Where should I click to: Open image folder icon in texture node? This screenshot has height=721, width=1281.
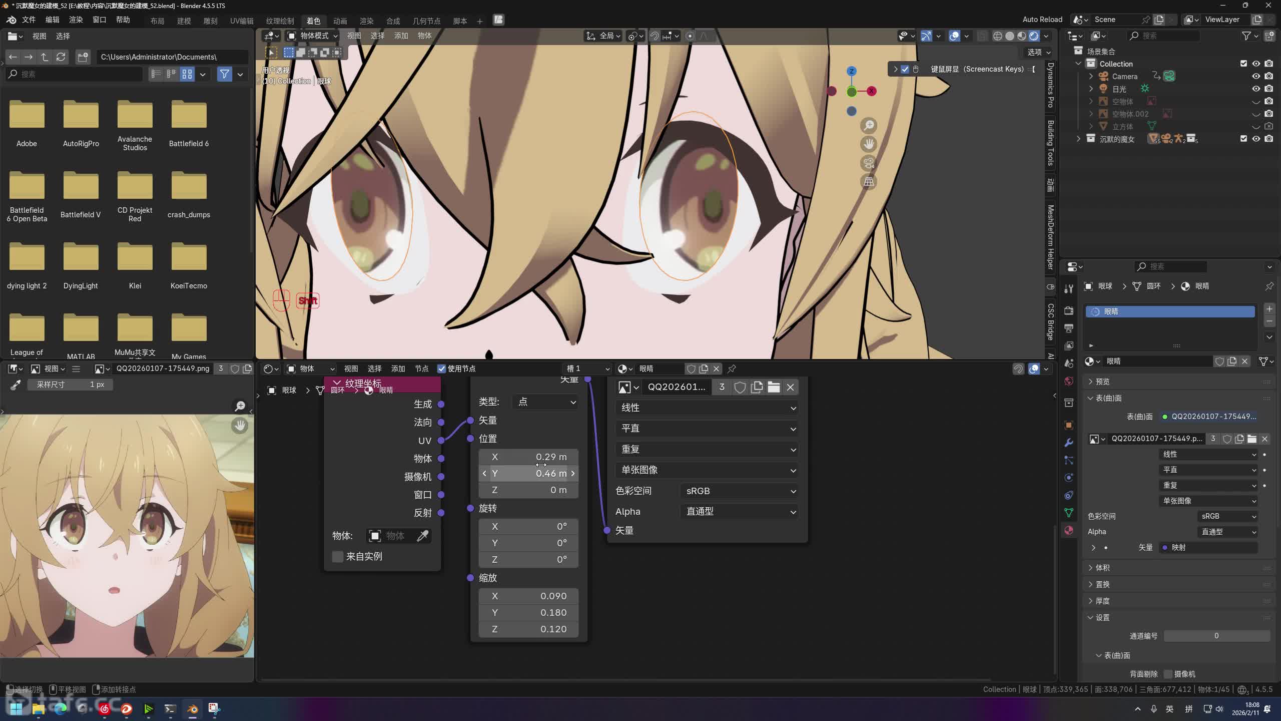774,387
